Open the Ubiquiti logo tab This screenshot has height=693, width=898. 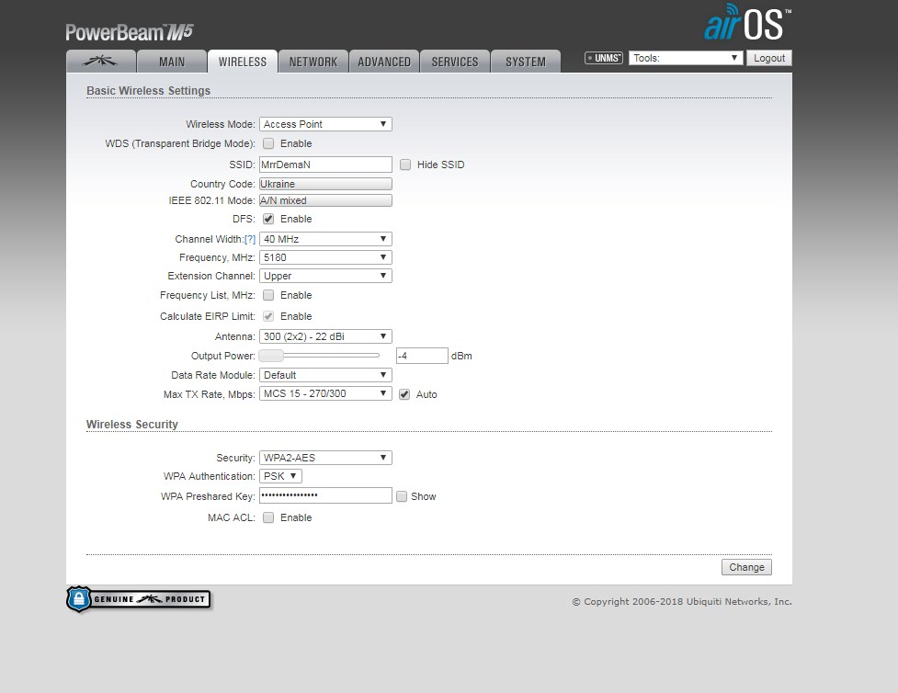(101, 62)
